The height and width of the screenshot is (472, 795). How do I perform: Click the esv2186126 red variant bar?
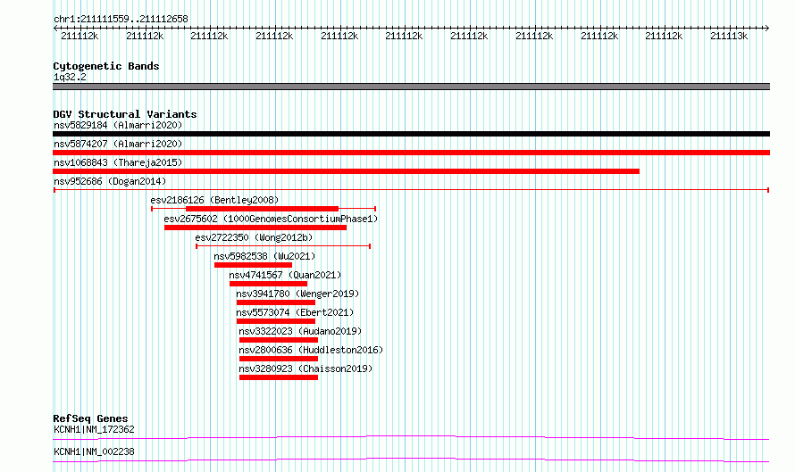pyautogui.click(x=262, y=209)
